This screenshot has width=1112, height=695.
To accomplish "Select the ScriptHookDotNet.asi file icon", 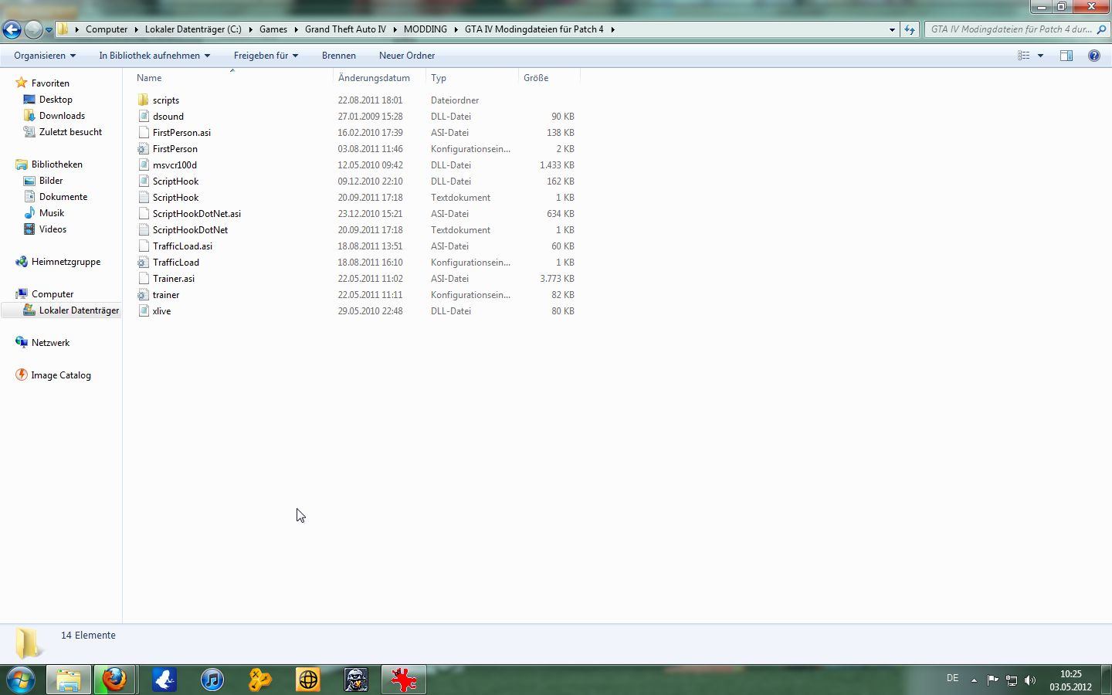I will (x=143, y=214).
